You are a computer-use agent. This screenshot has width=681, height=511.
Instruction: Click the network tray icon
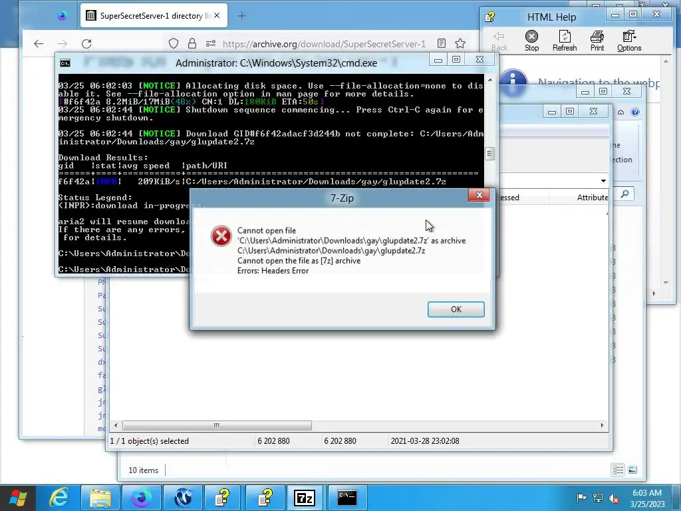pyautogui.click(x=598, y=498)
